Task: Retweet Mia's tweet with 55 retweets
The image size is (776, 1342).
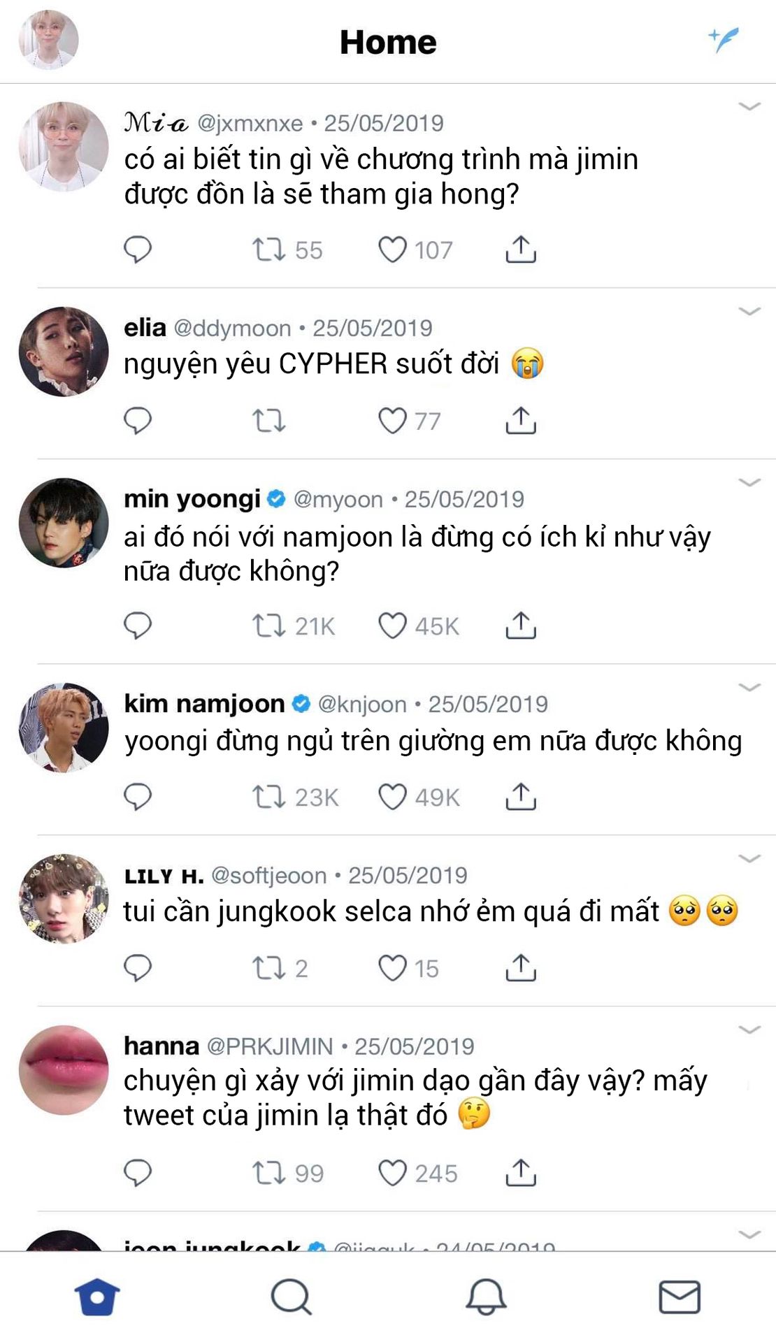Action: pos(268,250)
